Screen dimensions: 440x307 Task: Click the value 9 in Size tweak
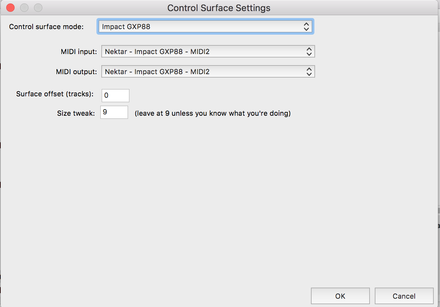(105, 112)
